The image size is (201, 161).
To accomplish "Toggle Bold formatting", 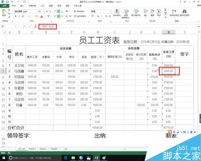I will [16, 16].
